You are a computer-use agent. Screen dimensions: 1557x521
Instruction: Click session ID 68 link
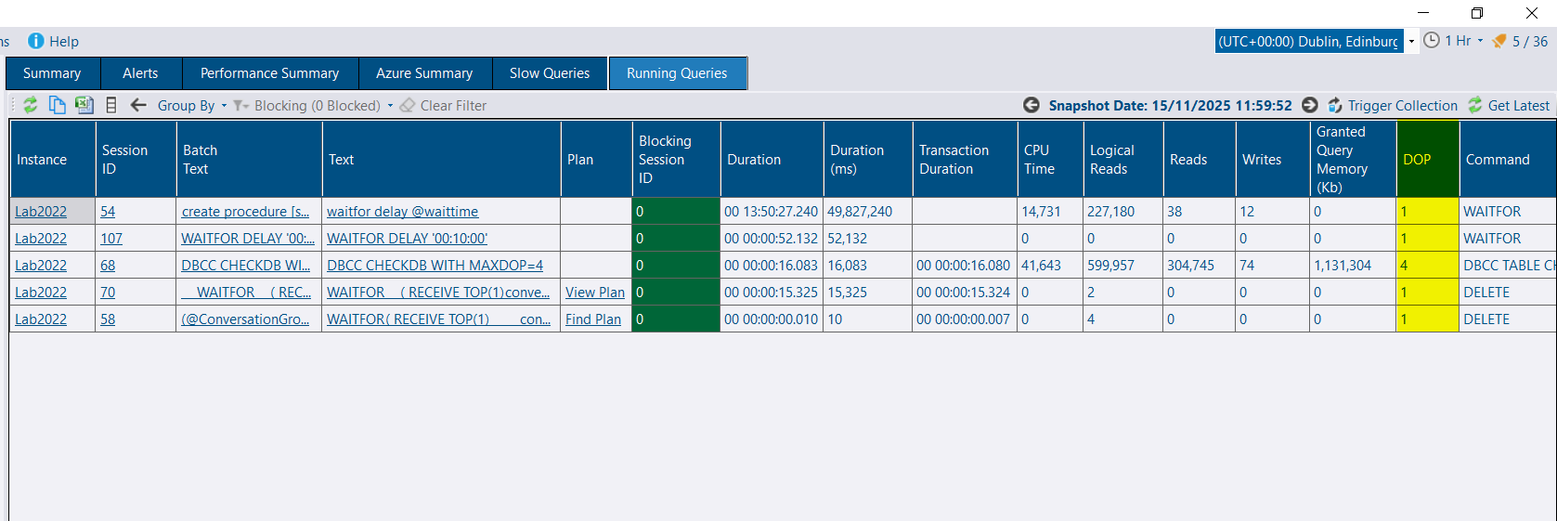point(108,266)
